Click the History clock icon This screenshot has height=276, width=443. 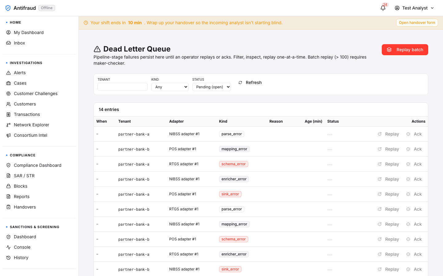[x=9, y=258]
